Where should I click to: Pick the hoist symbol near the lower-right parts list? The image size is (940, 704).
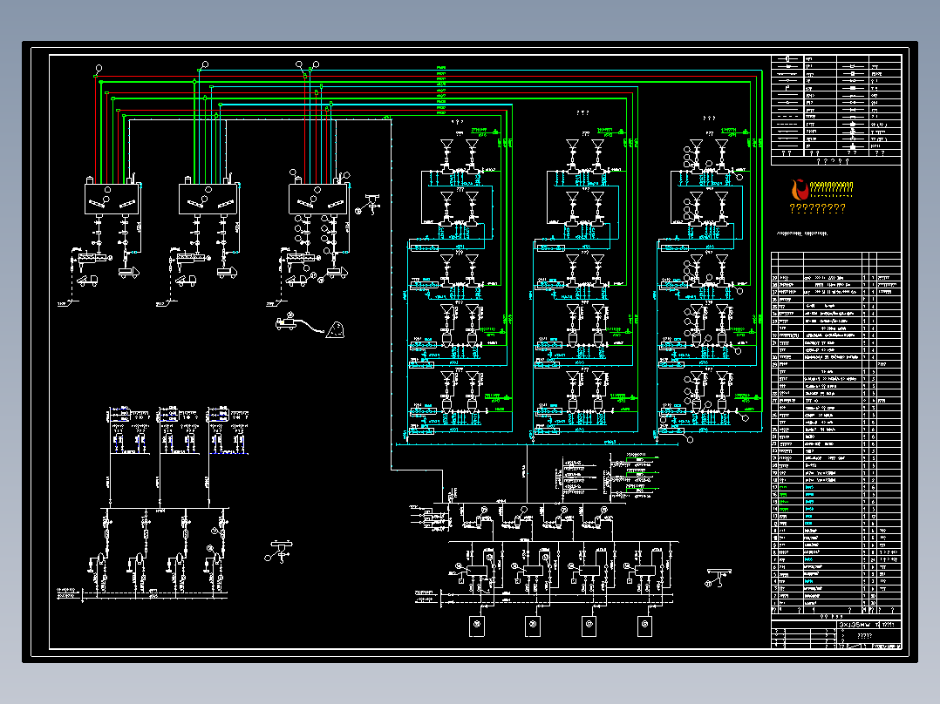pyautogui.click(x=719, y=578)
